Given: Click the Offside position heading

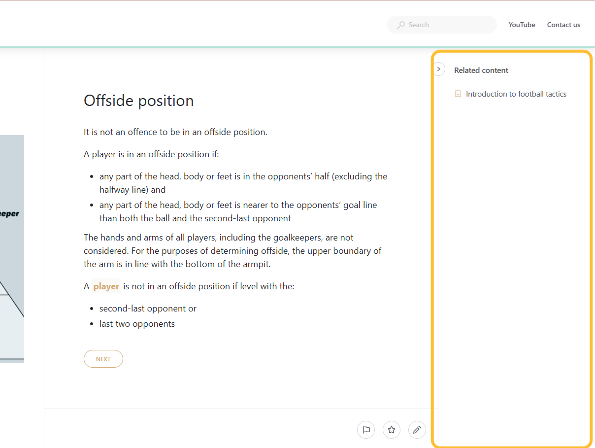Looking at the screenshot, I should pyautogui.click(x=139, y=101).
